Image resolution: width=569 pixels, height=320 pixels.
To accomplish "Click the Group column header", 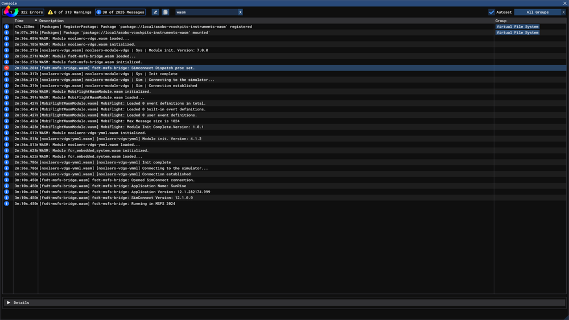I will [501, 20].
